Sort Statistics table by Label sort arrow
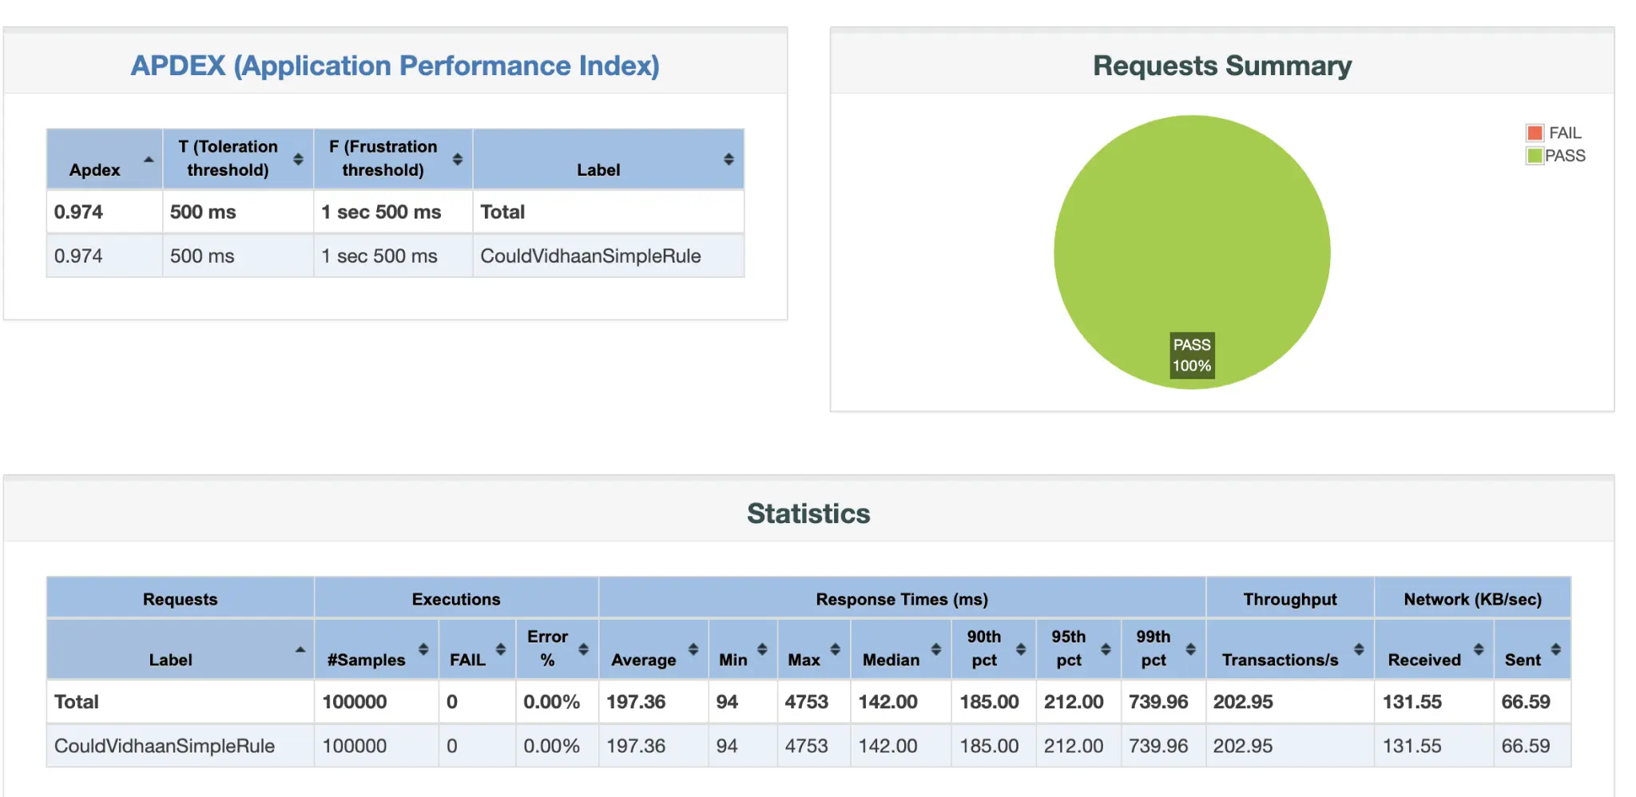Image resolution: width=1636 pixels, height=797 pixels. tap(300, 649)
